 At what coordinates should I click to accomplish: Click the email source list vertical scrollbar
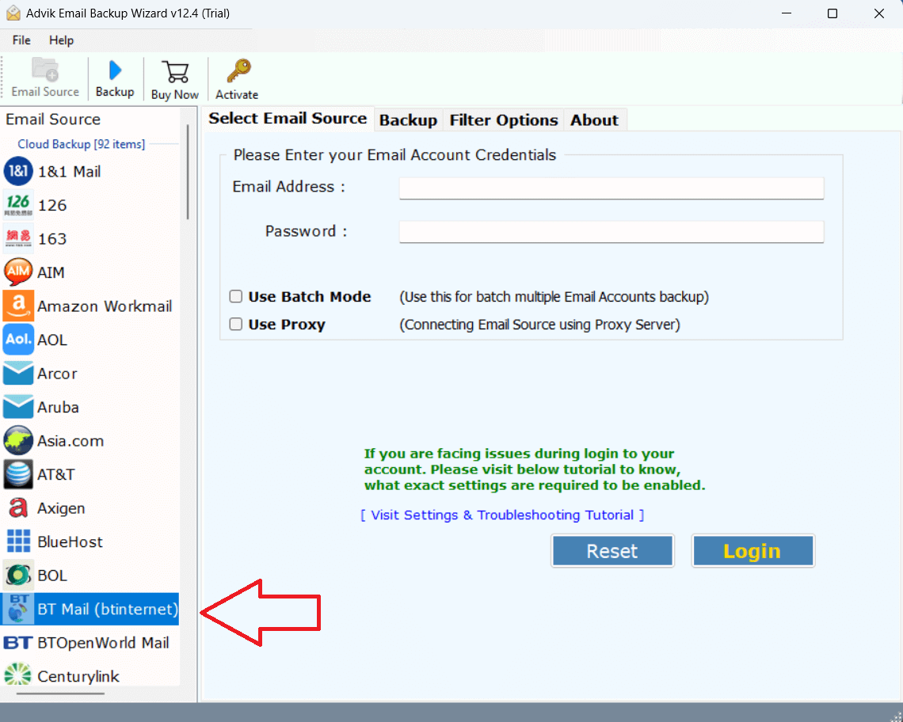click(188, 172)
